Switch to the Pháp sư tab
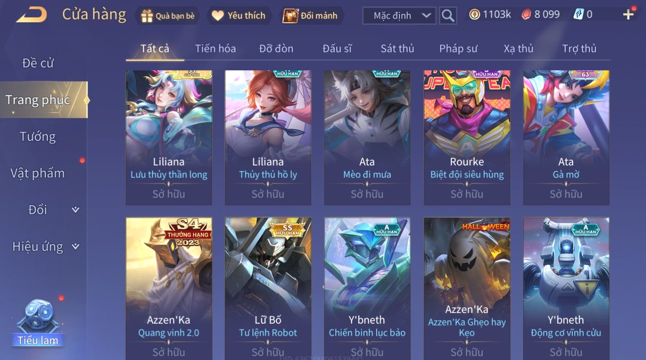The height and width of the screenshot is (360, 646). coord(458,48)
